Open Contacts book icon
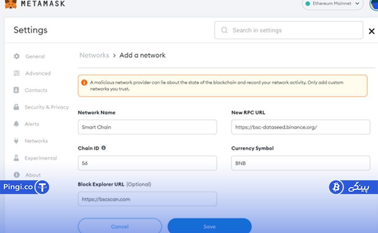Viewport: 378px width, 233px height. point(16,90)
